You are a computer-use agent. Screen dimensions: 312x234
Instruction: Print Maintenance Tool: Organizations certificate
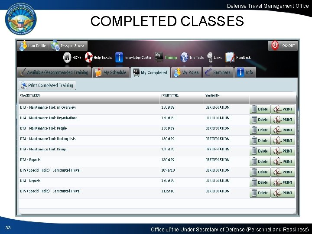(283, 120)
